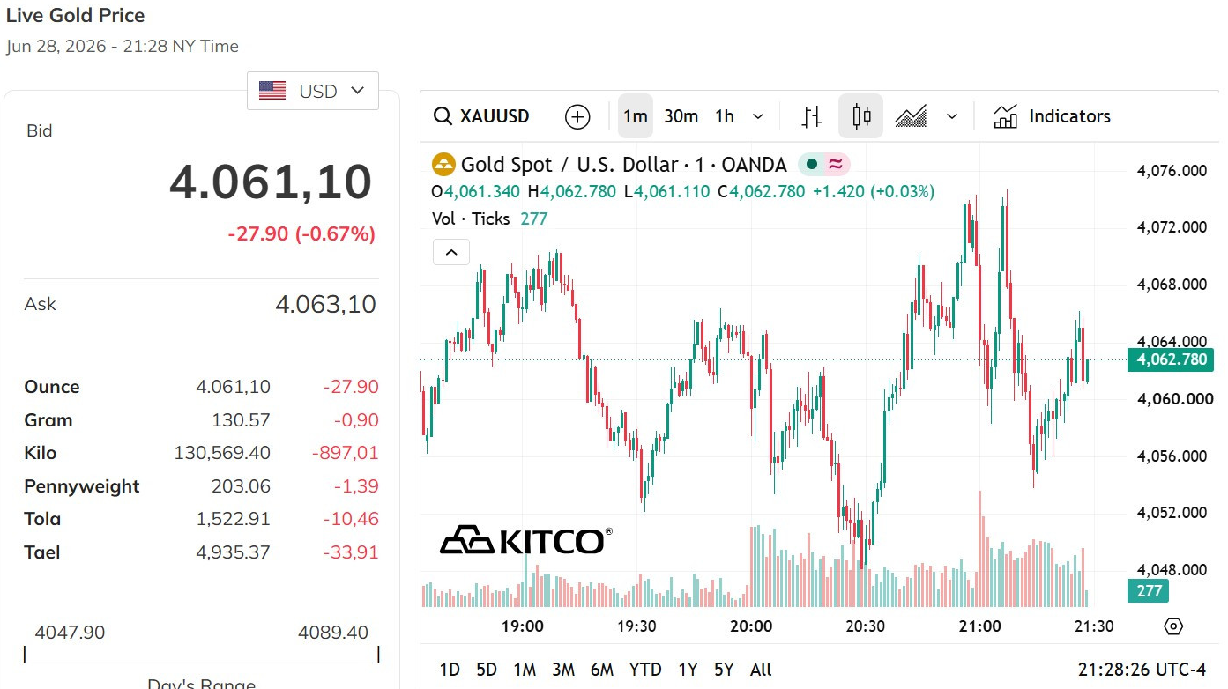Toggle the green market status indicator
This screenshot has height=689, width=1228.
811,165
